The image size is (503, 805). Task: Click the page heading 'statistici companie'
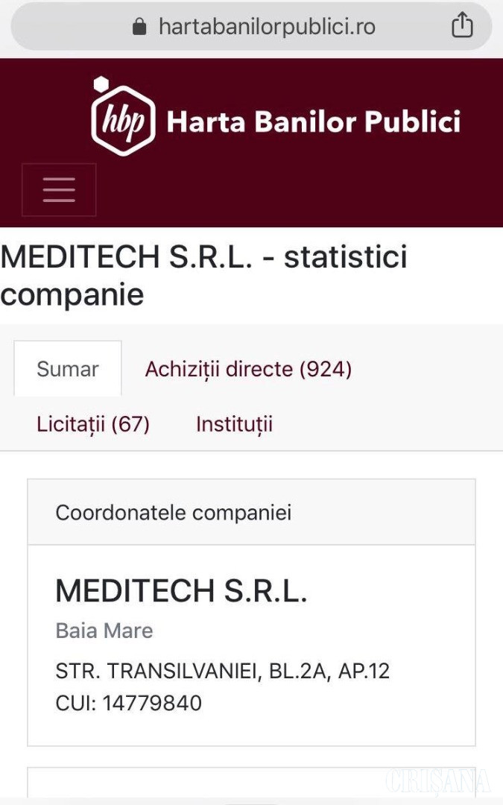pyautogui.click(x=203, y=276)
